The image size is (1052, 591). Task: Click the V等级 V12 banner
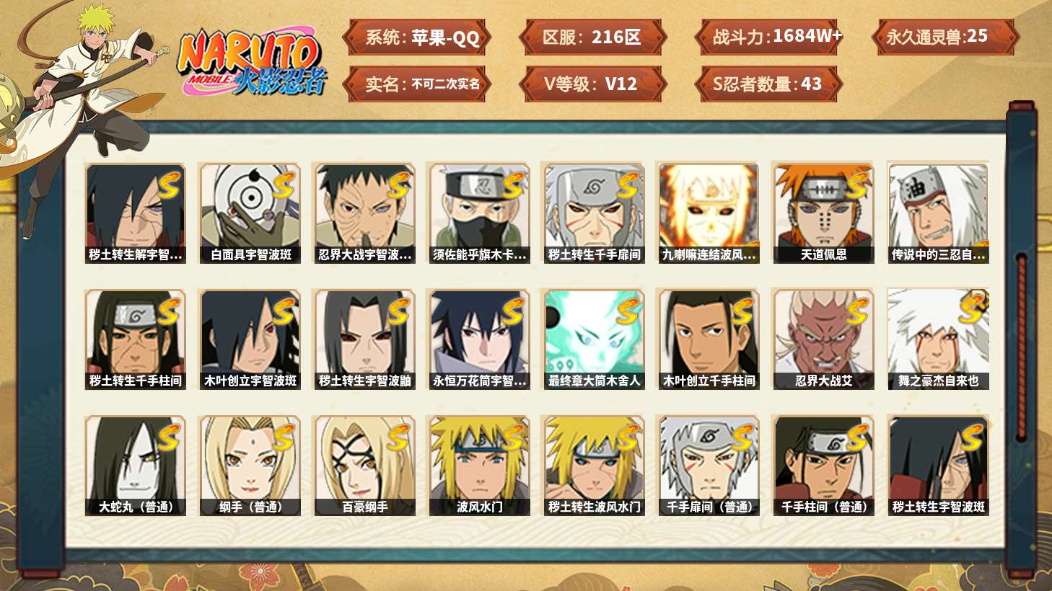[x=592, y=84]
